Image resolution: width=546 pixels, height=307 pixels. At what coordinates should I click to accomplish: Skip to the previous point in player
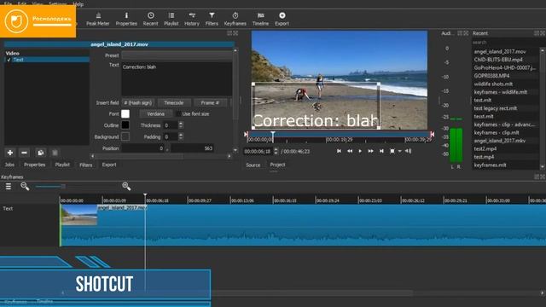[x=339, y=151]
